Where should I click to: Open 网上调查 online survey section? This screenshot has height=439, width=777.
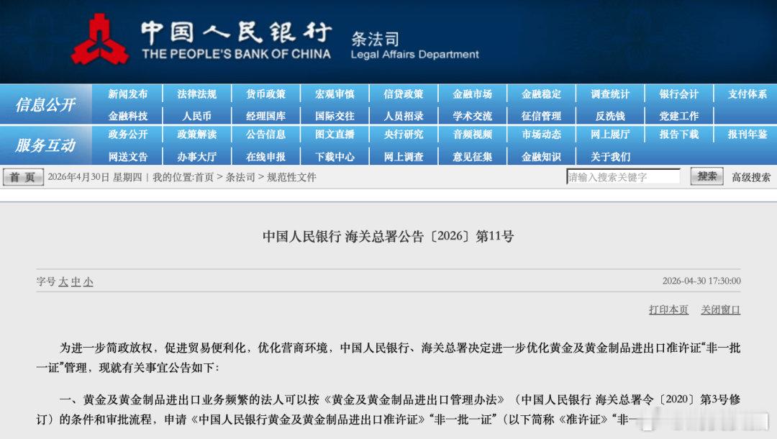click(403, 155)
